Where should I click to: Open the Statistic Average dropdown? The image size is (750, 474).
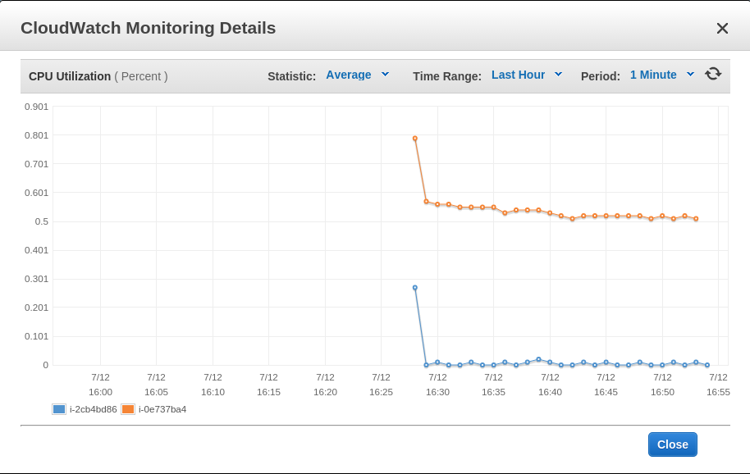(357, 75)
